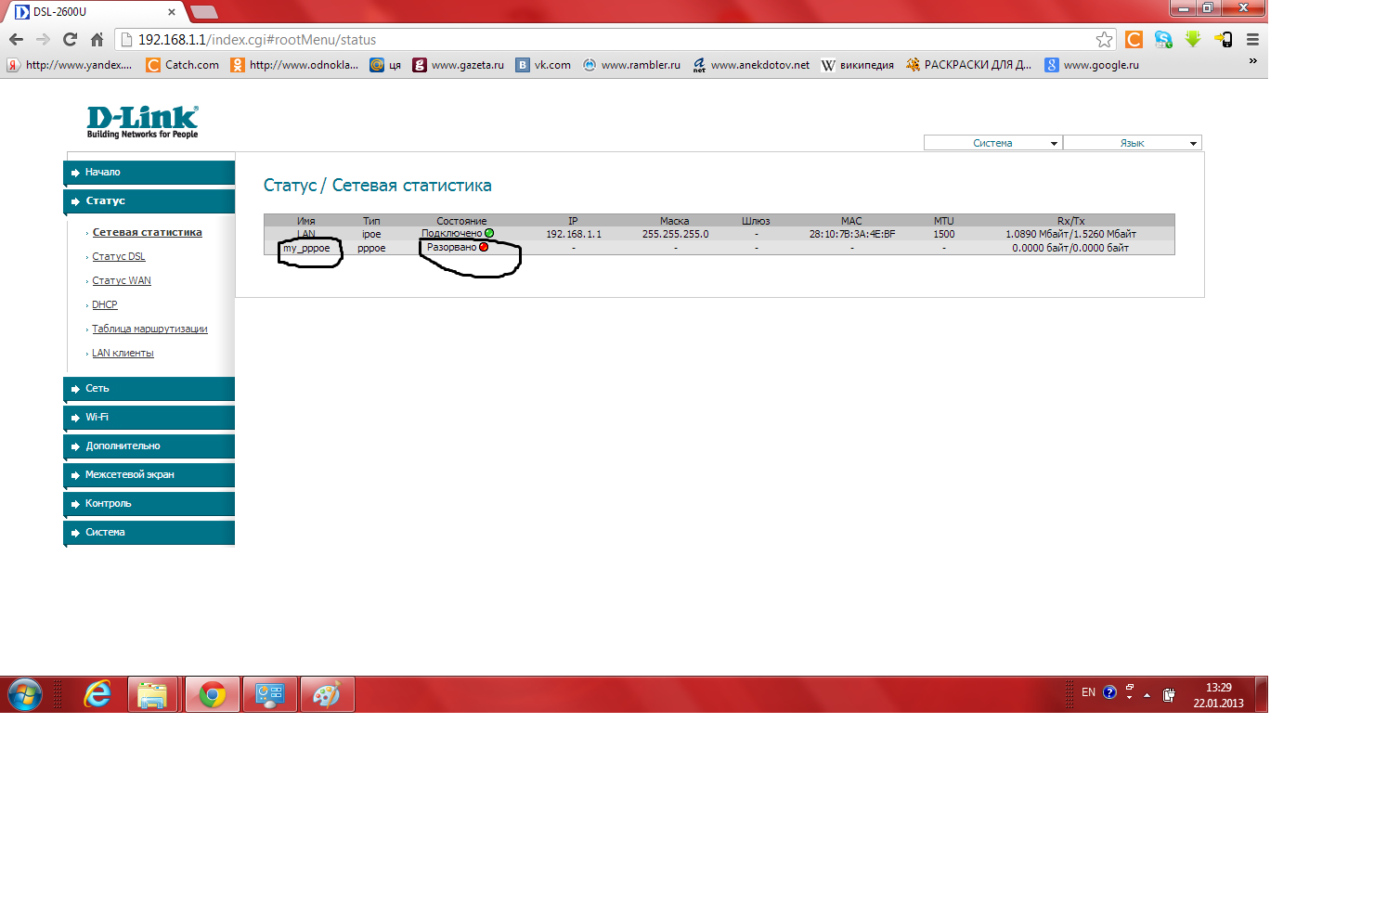Bookmark this page with the star

coord(1104,40)
